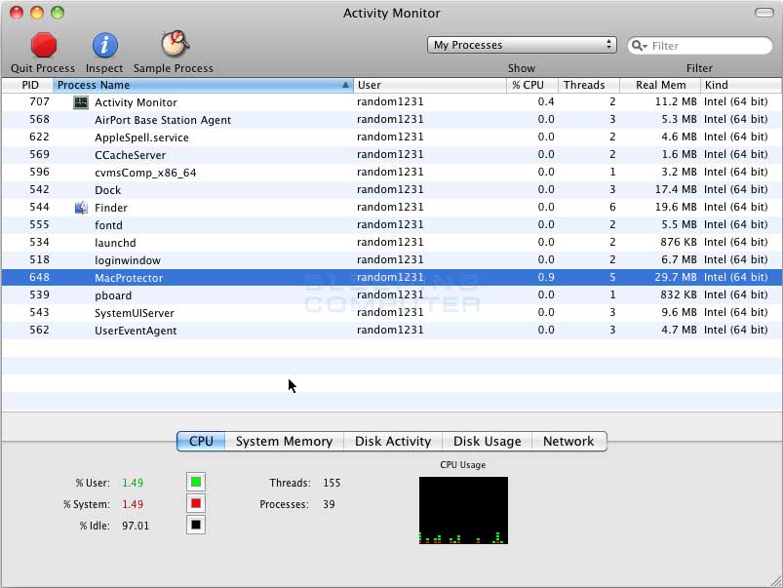Switch to the CPU tab

[x=201, y=441]
